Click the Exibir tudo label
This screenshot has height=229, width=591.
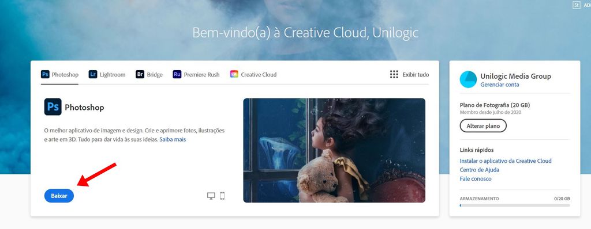[416, 74]
